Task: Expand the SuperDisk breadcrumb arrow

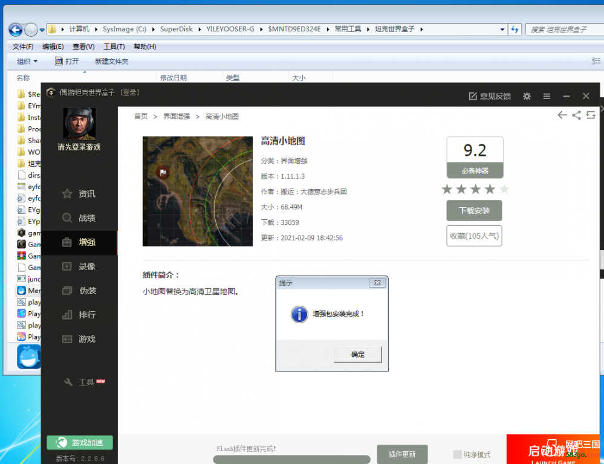Action: click(x=200, y=29)
